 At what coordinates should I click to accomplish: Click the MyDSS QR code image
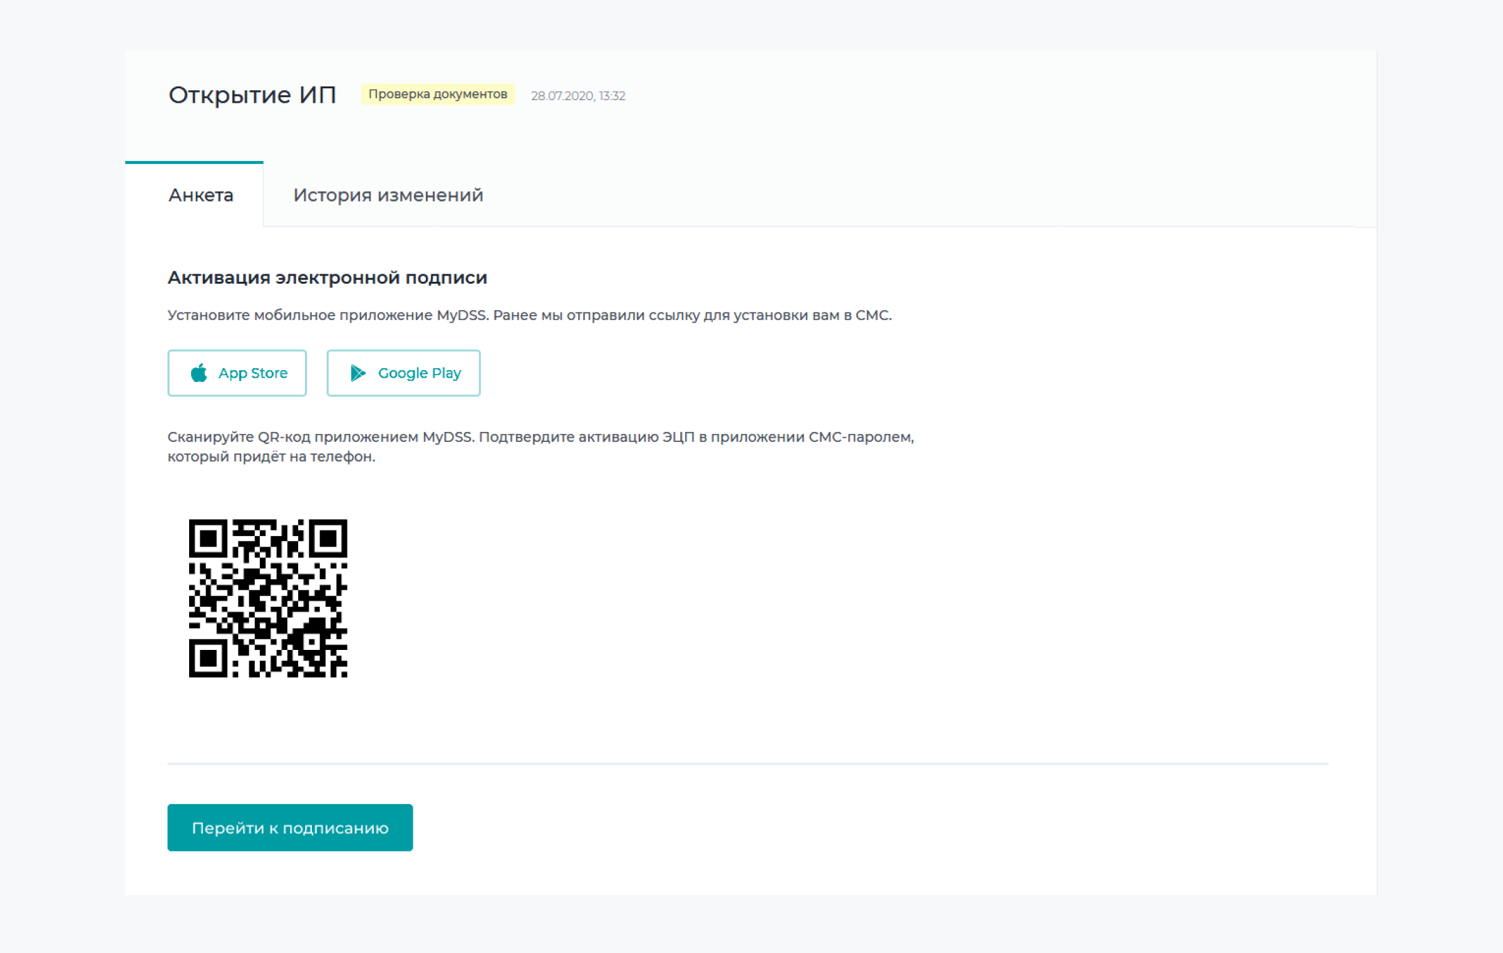[x=268, y=599]
